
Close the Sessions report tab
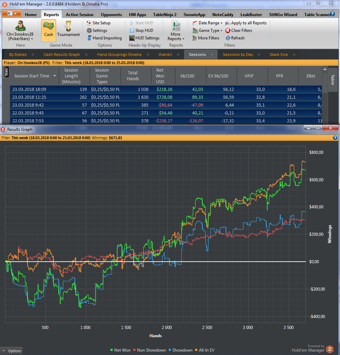(x=212, y=55)
